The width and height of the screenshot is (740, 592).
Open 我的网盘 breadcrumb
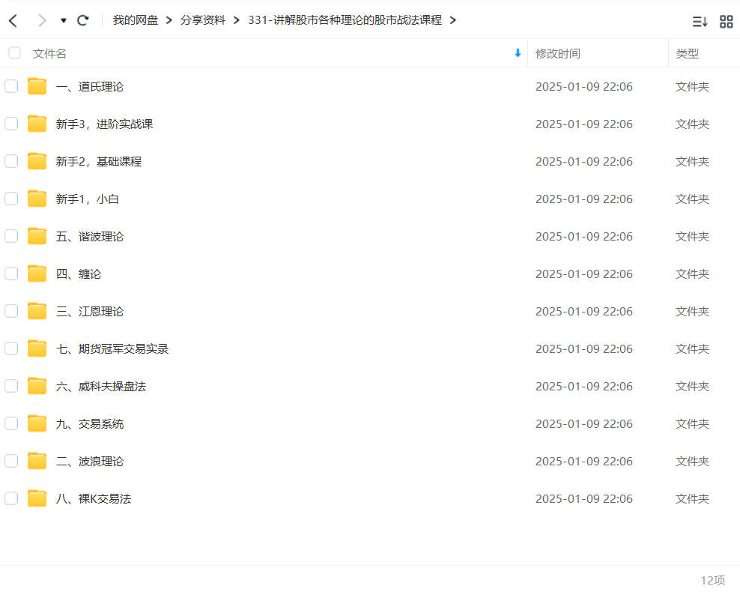pyautogui.click(x=135, y=20)
